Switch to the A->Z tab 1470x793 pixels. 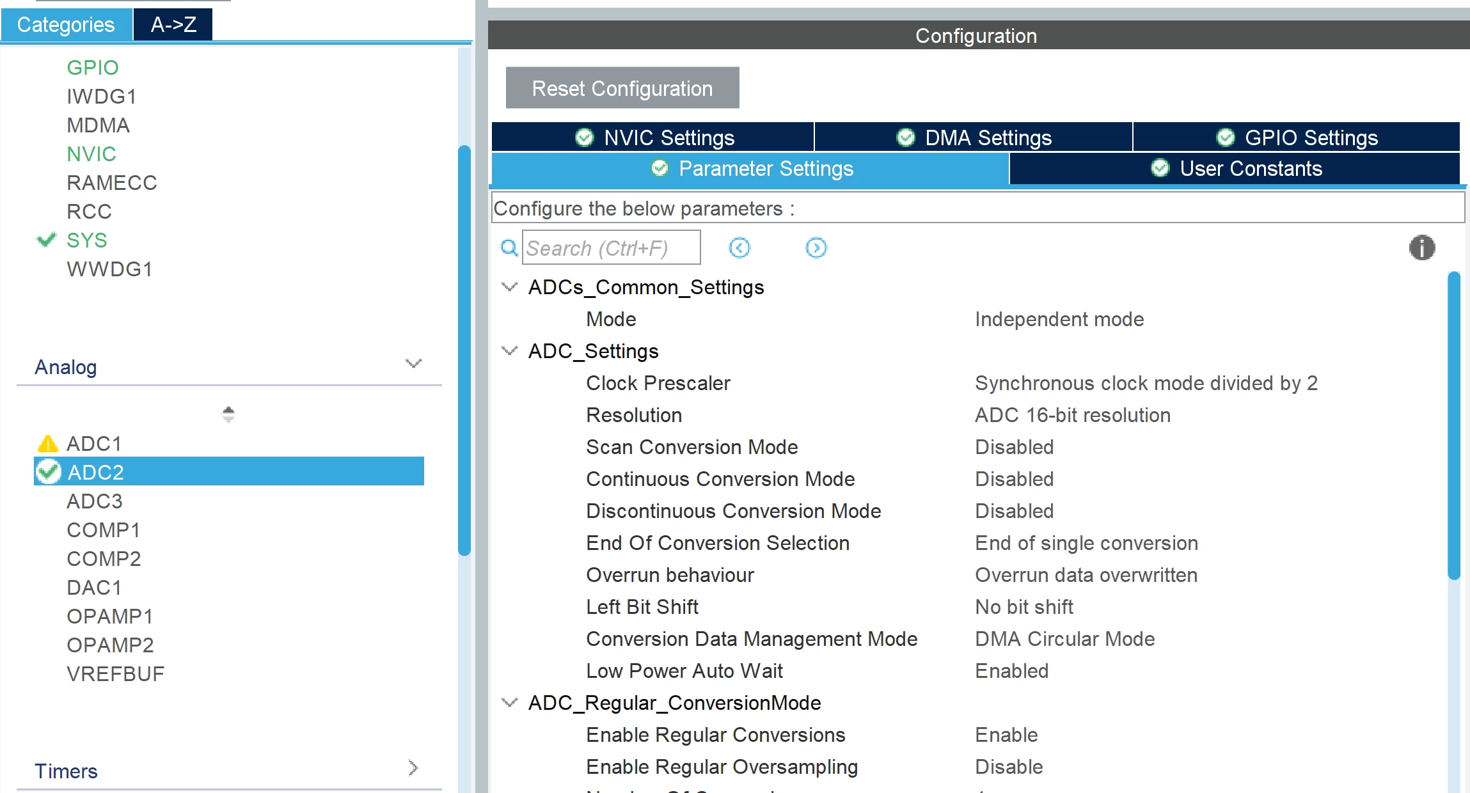(x=173, y=24)
